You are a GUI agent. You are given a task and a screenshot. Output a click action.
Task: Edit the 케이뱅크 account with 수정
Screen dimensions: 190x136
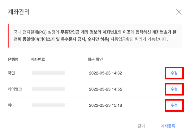point(174,89)
